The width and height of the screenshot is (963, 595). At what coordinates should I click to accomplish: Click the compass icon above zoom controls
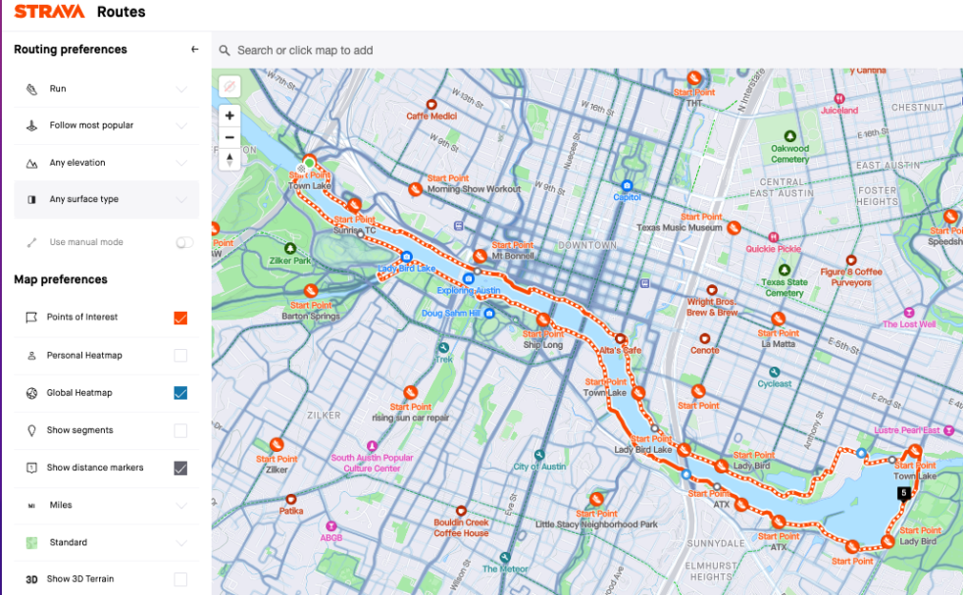point(228,86)
